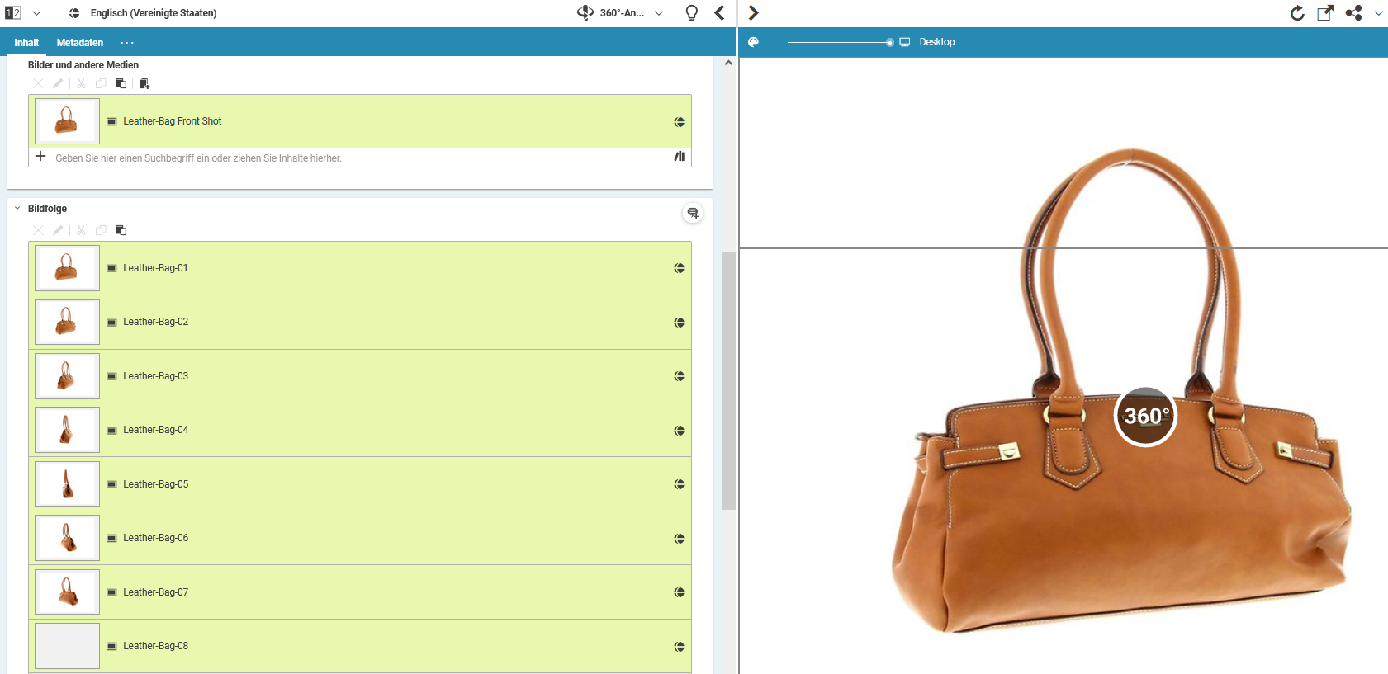1388x674 pixels.
Task: Click the share preview icon
Action: coord(1353,13)
